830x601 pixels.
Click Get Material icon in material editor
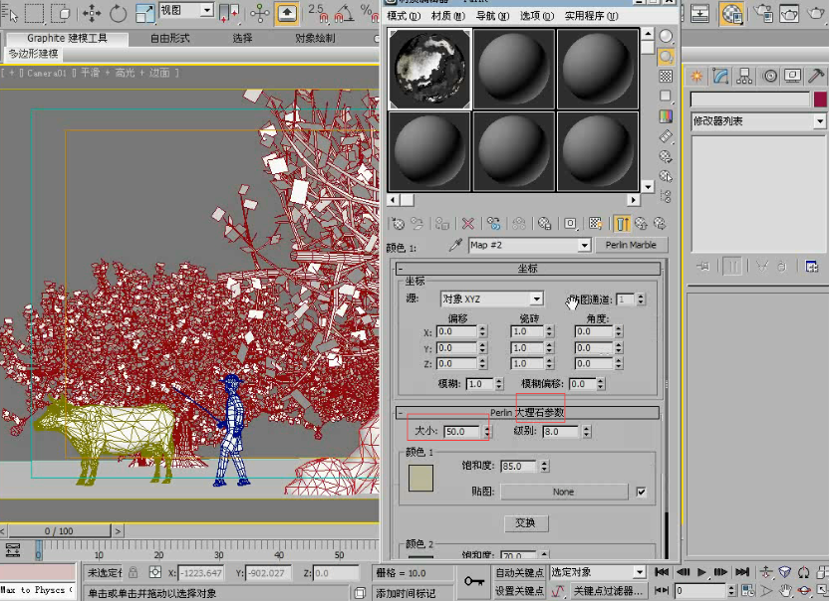coord(398,224)
